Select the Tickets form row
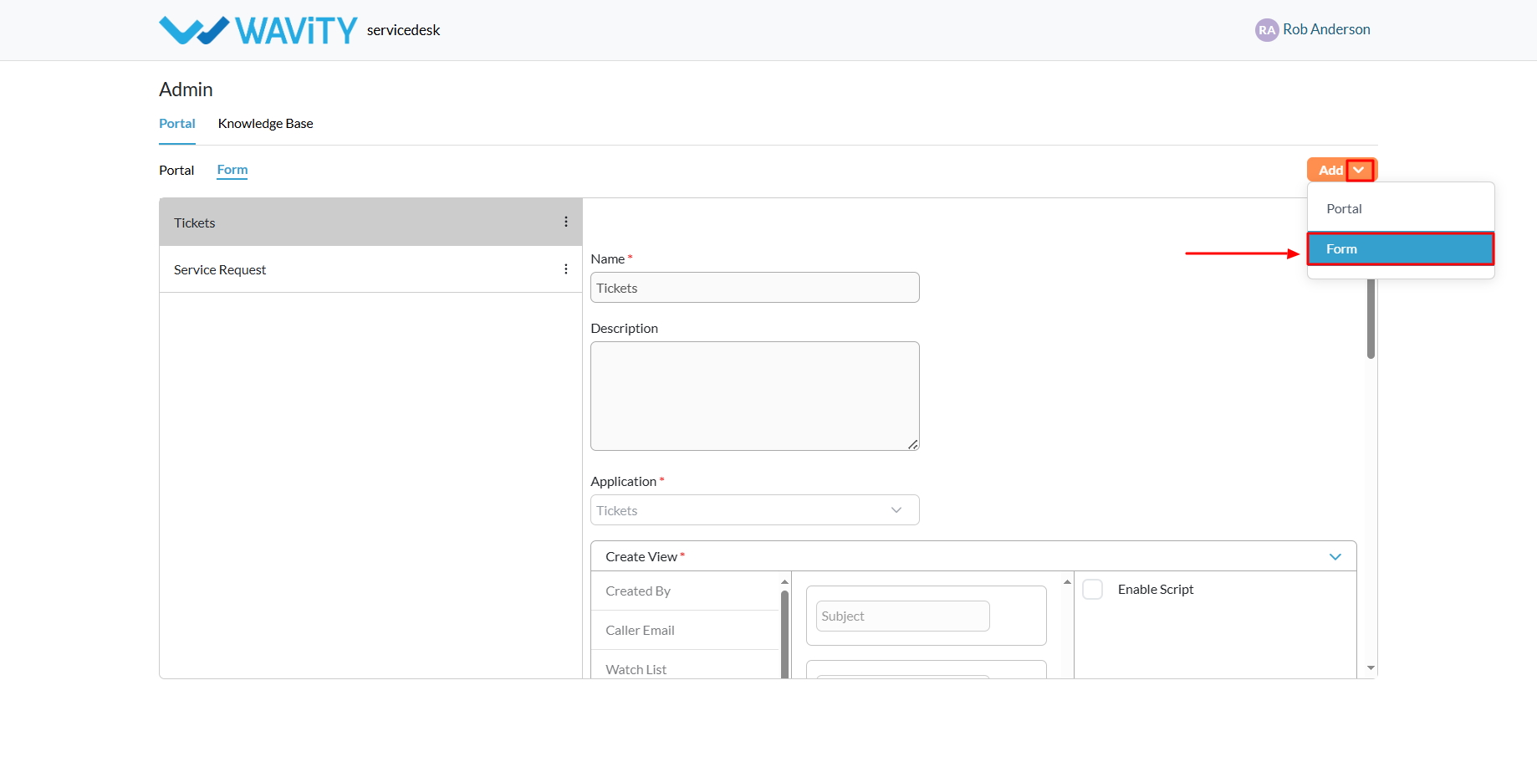 [x=370, y=222]
